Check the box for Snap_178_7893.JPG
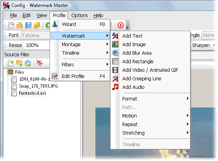Image resolution: width=218 pixels, height=161 pixels. click(14, 86)
